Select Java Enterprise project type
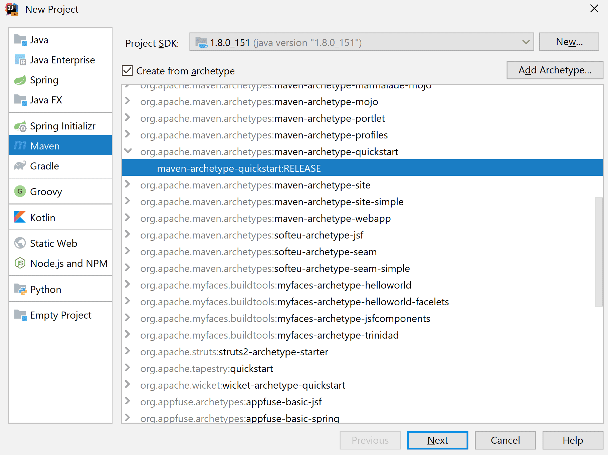 [x=62, y=60]
